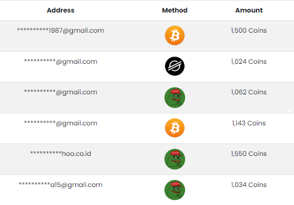Click the 1,024 Coins amount
The image size is (294, 205).
pos(249,62)
